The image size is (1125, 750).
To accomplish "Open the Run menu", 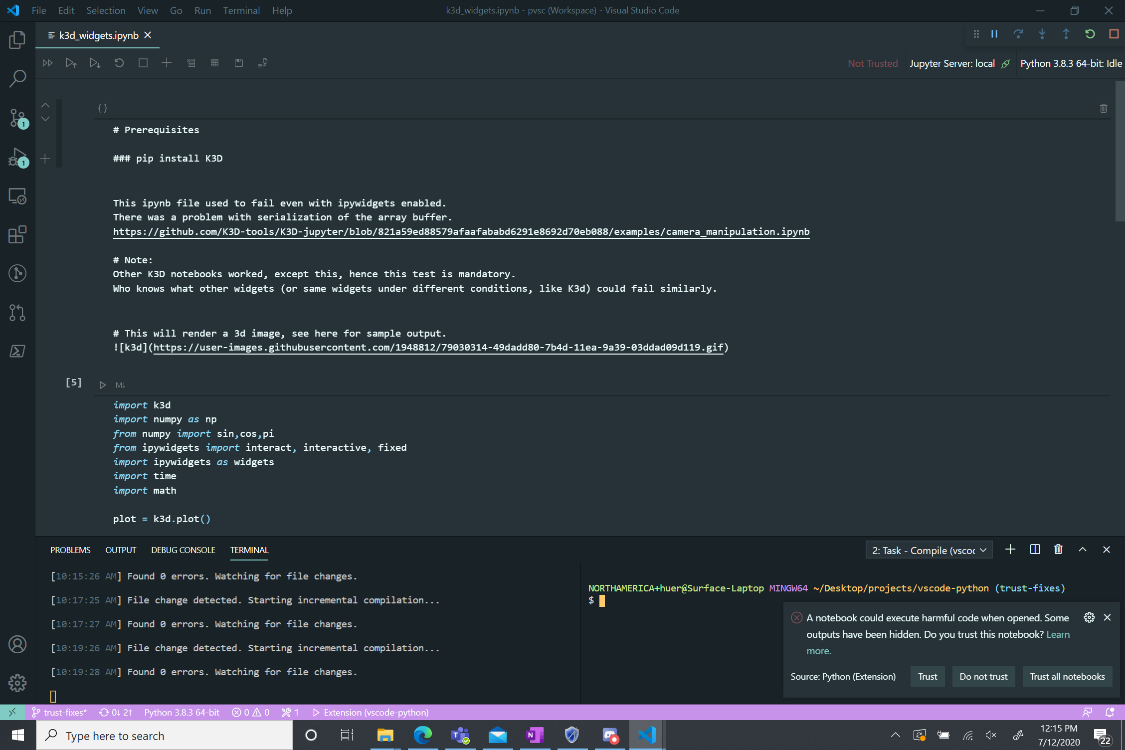I will point(202,10).
